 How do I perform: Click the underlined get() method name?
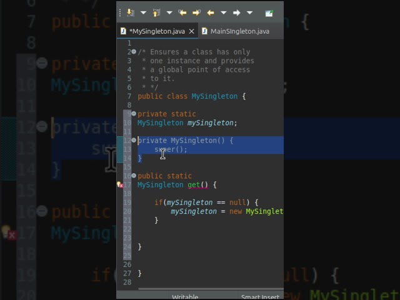(x=198, y=185)
